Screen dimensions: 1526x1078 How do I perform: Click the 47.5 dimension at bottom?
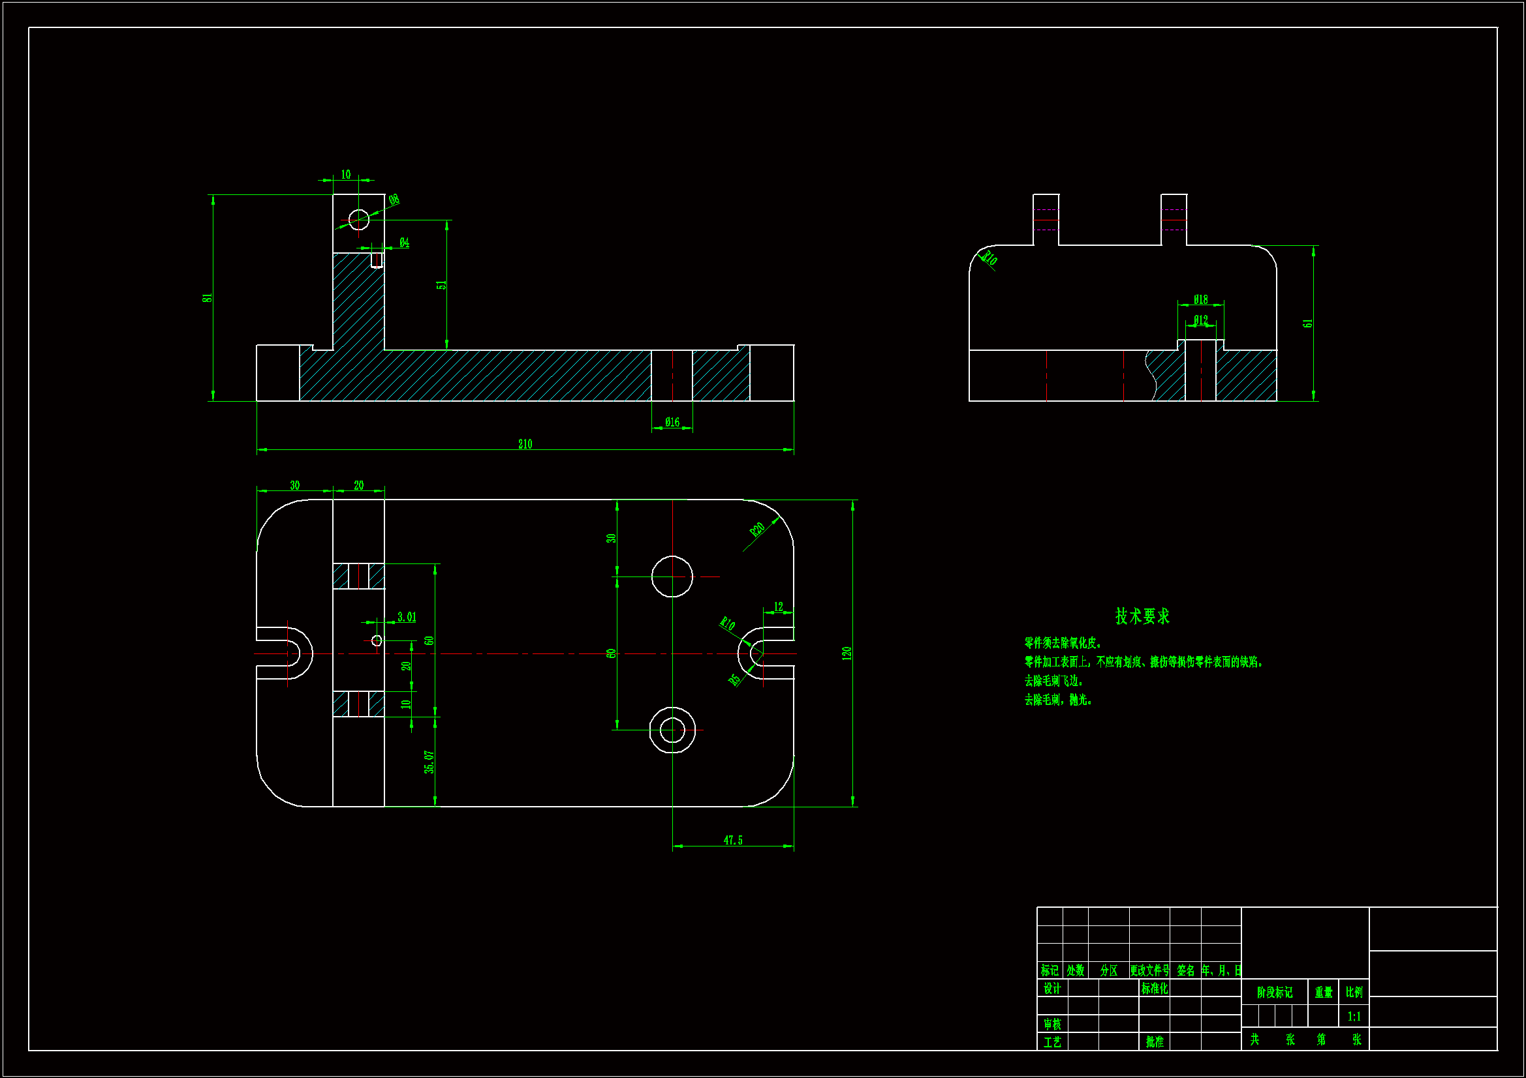(x=732, y=840)
